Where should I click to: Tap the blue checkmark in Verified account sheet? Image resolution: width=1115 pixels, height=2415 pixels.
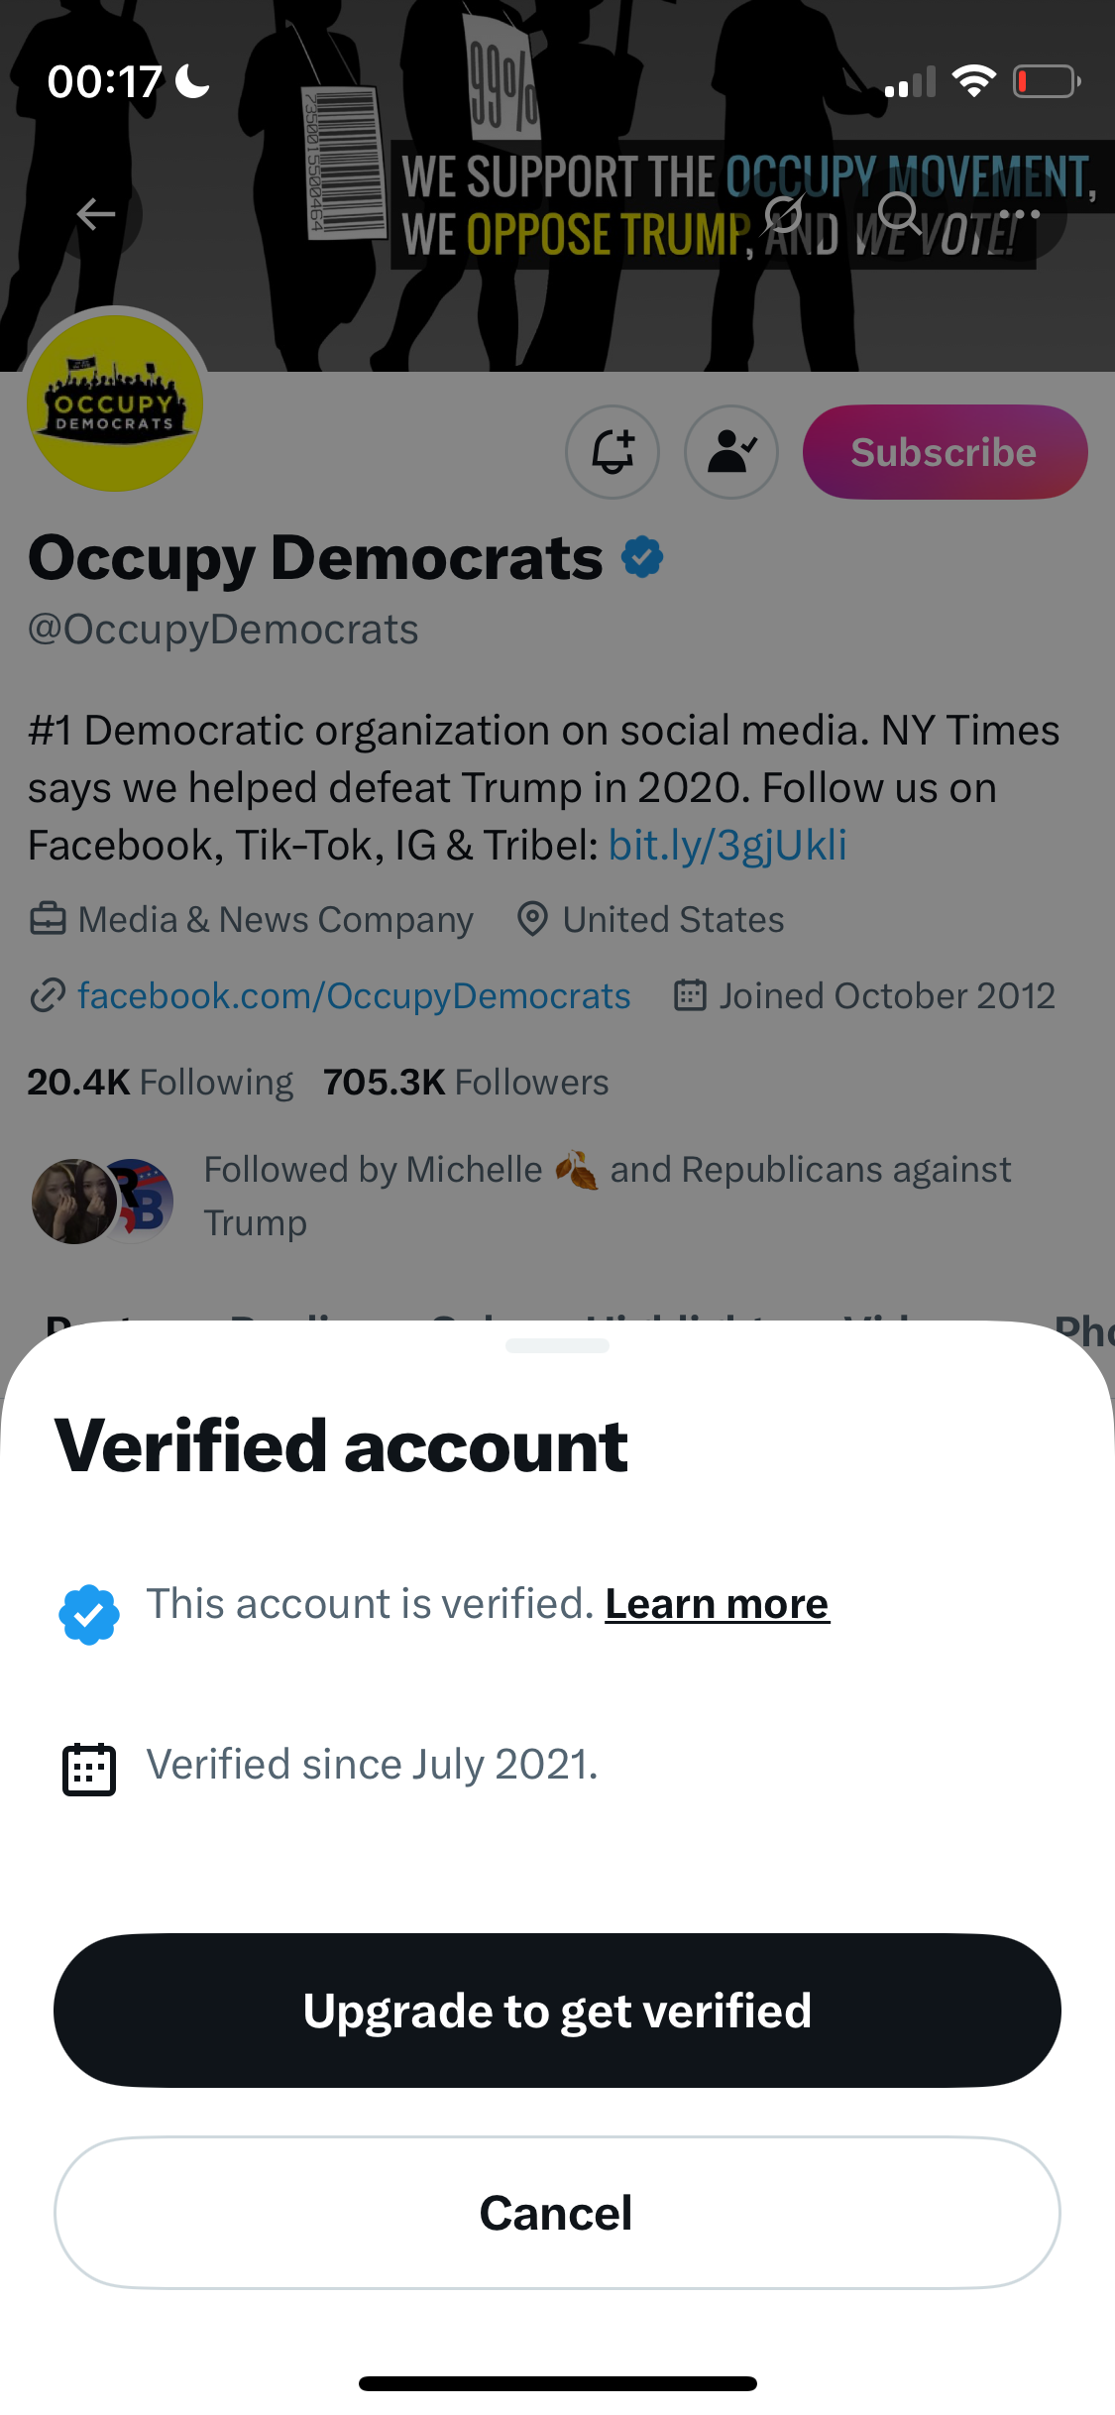point(89,1614)
